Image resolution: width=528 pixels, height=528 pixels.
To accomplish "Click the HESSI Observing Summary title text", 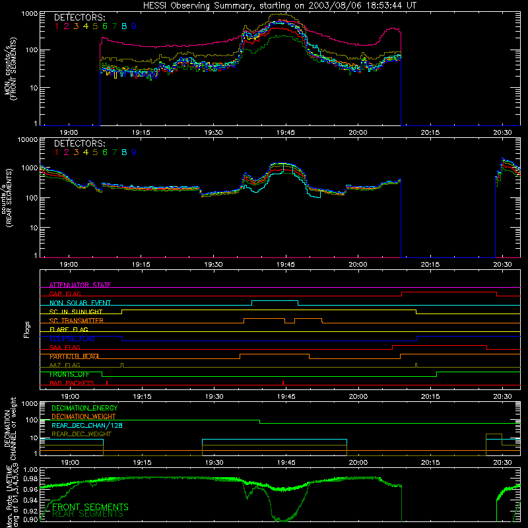I will [x=280, y=5].
